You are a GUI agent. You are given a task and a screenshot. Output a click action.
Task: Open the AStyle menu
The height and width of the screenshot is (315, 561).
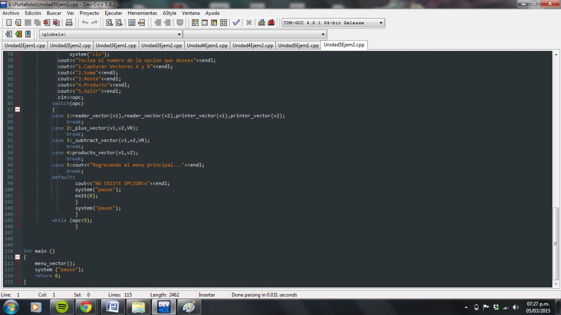point(169,13)
